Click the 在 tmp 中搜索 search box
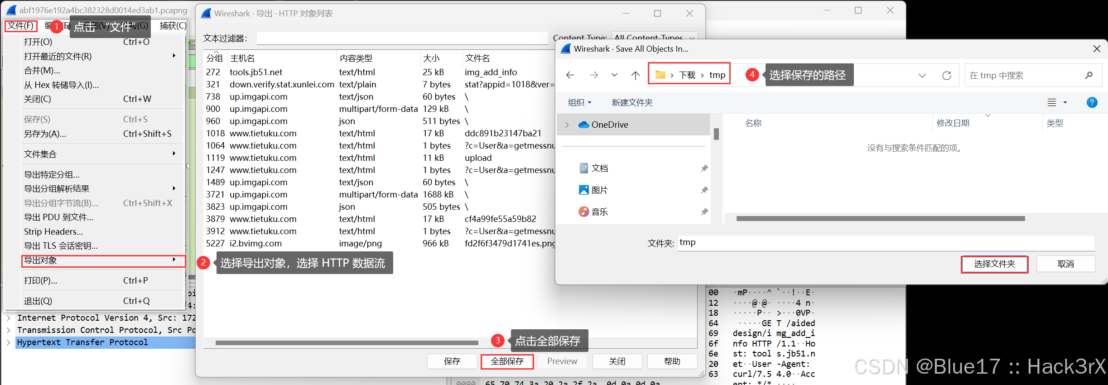 tap(1032, 75)
